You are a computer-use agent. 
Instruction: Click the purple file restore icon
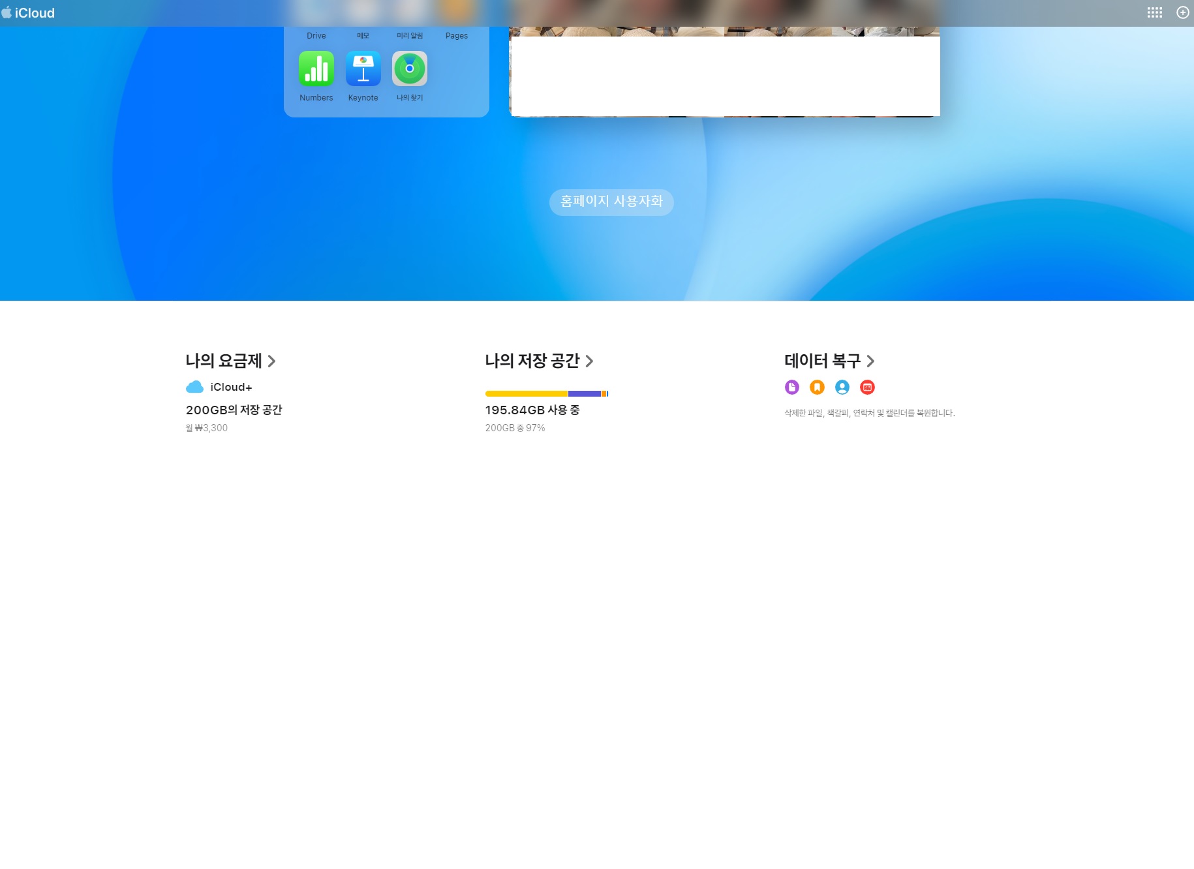(x=792, y=388)
